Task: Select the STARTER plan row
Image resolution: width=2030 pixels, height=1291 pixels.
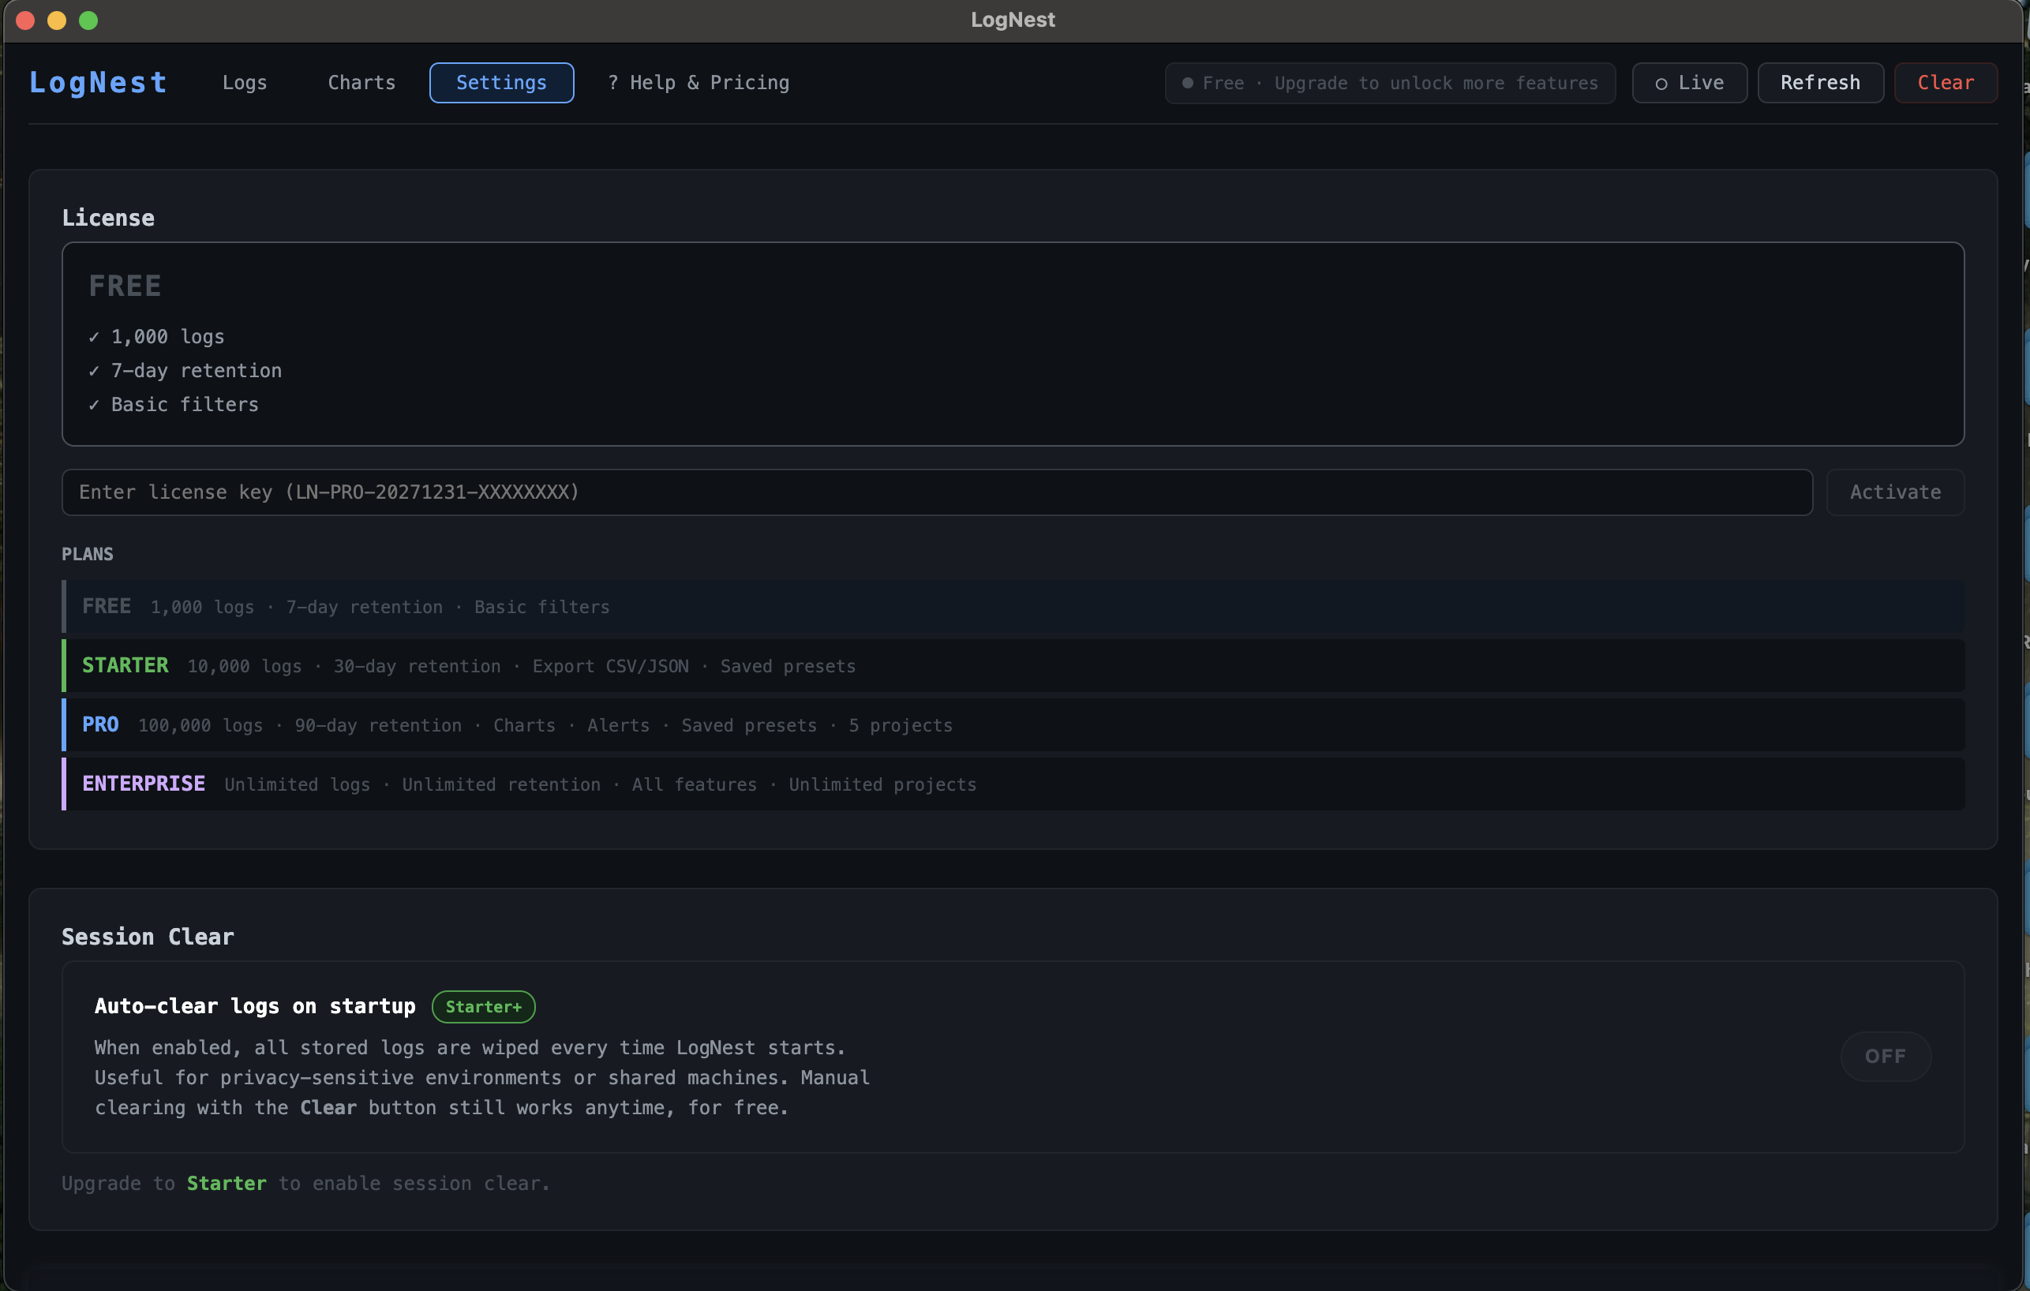Action: click(1013, 666)
